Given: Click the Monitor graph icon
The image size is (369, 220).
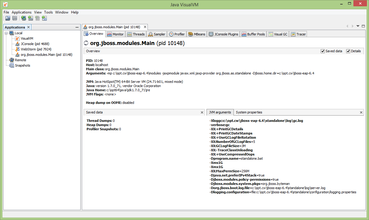Looking at the screenshot, I should (110, 34).
